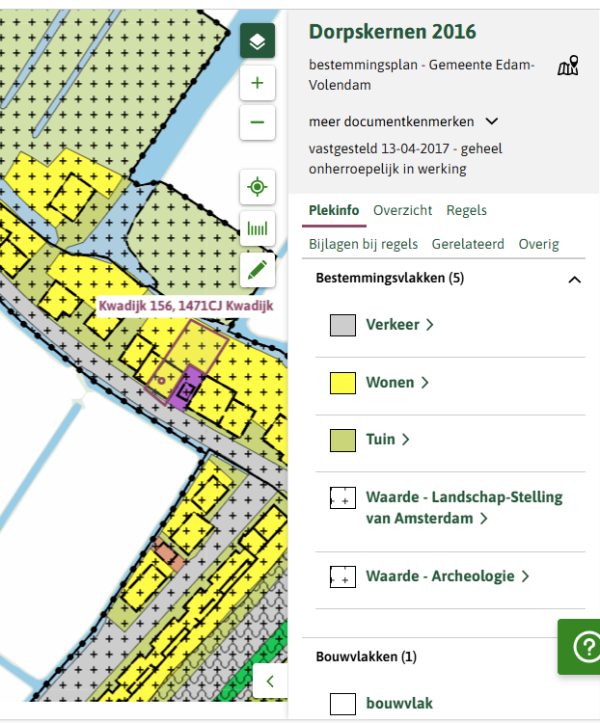Zoom in on the map
Screen dimensions: 600x723
pyautogui.click(x=258, y=84)
